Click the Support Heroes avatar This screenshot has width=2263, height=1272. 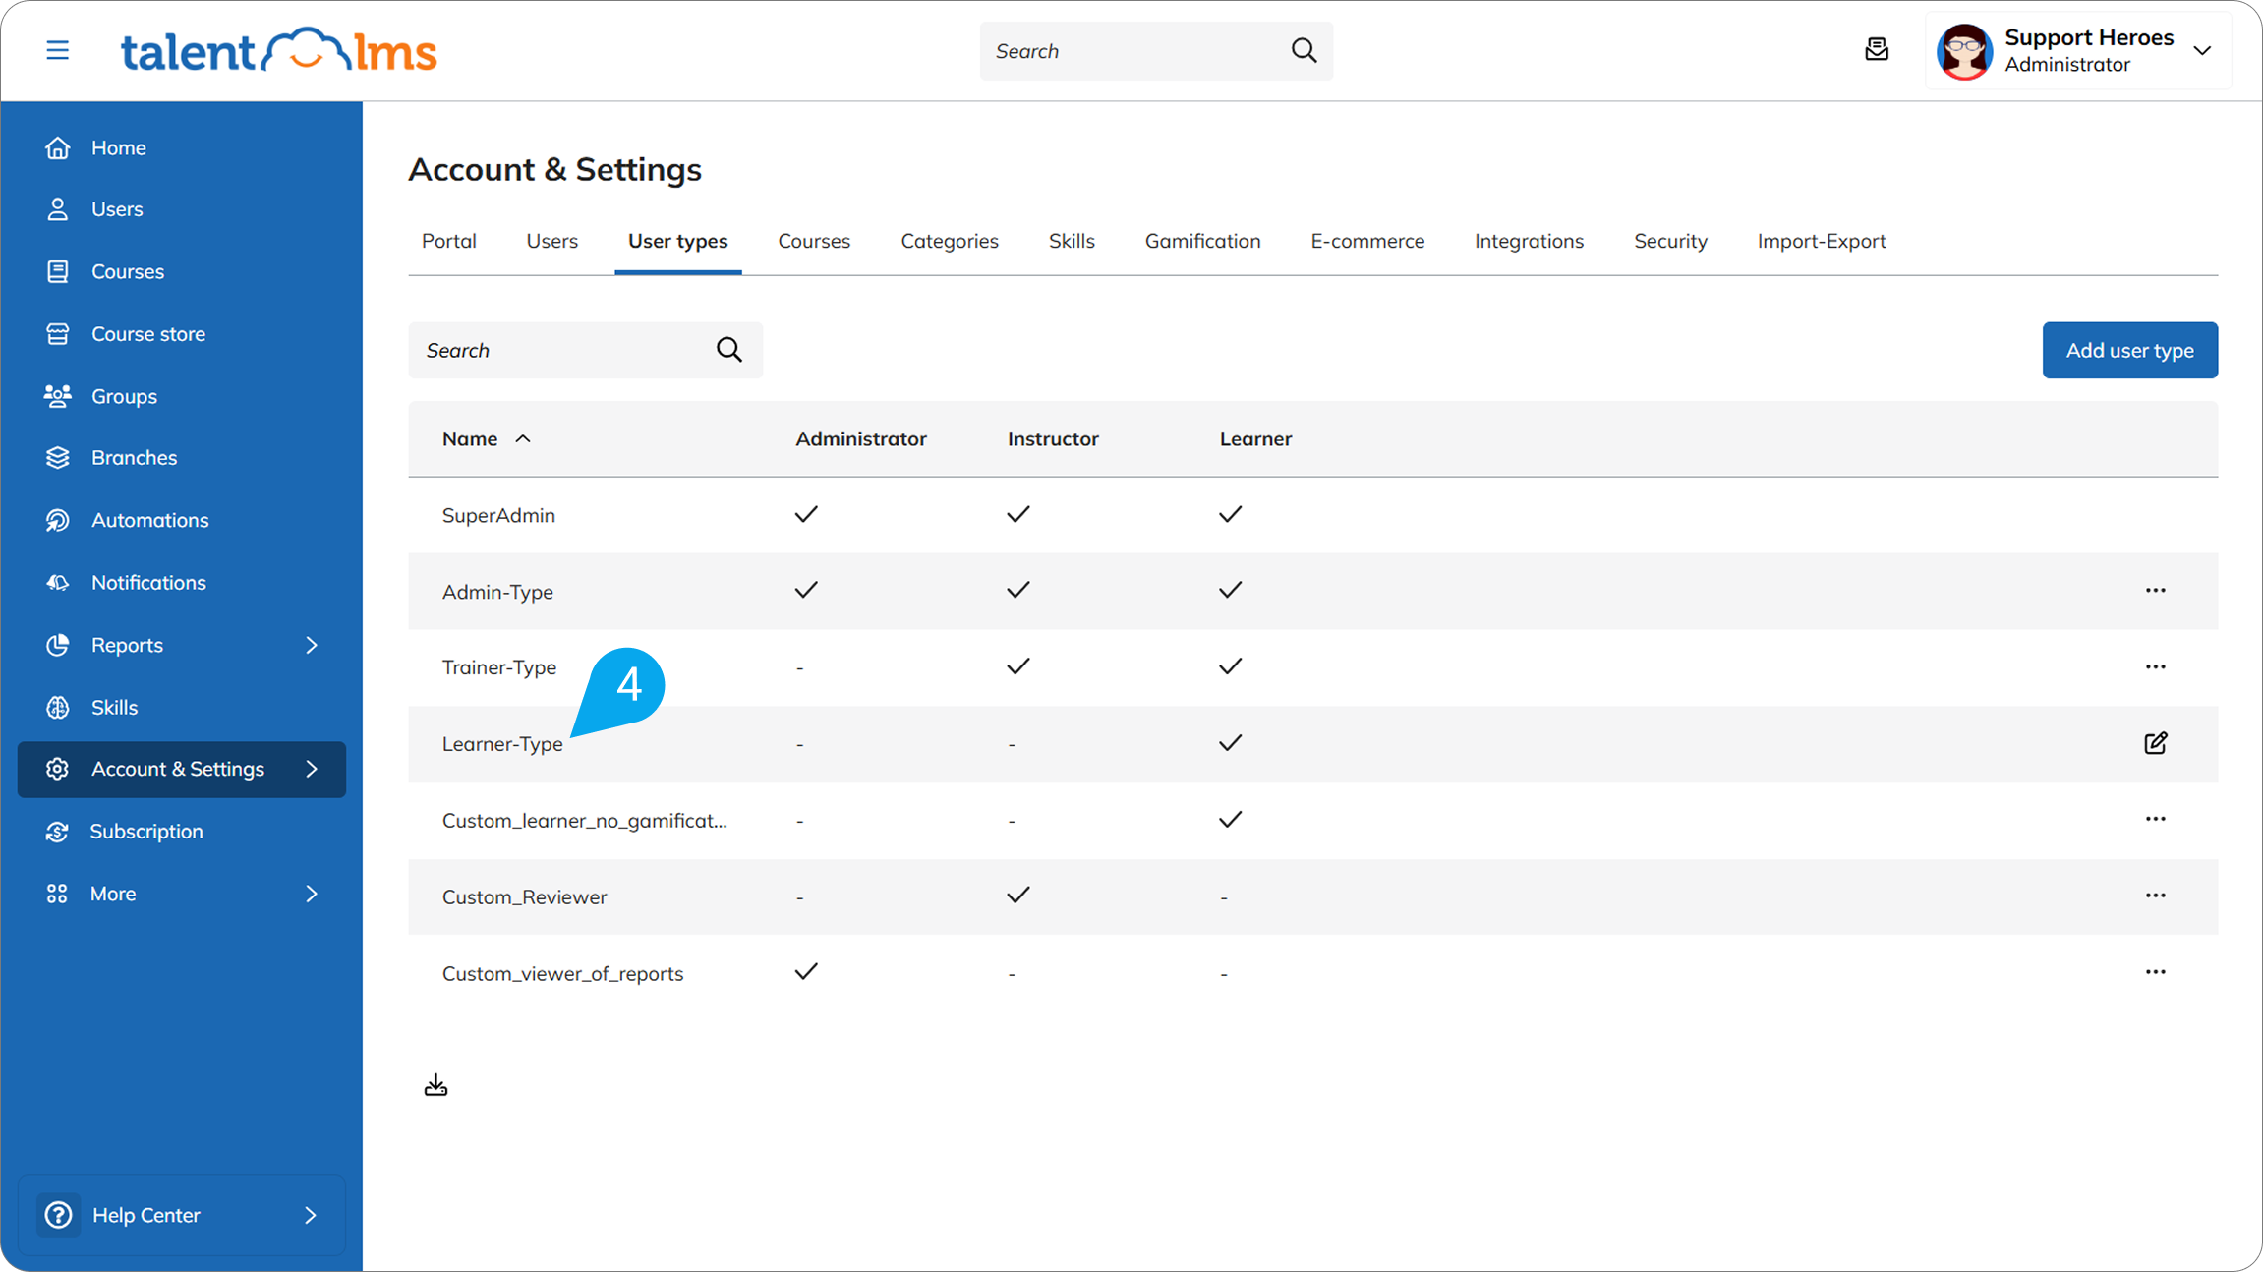tap(1963, 51)
